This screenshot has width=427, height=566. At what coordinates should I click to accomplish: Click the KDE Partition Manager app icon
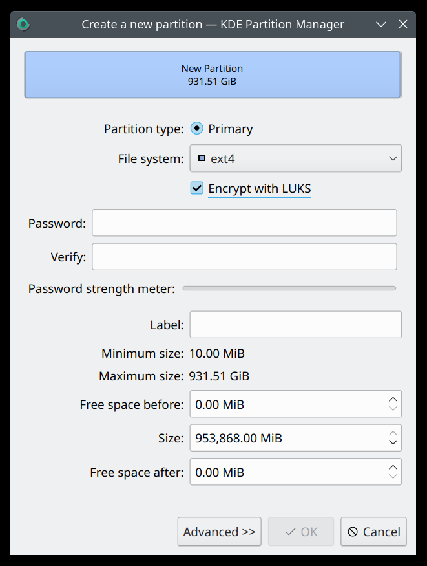pos(23,24)
